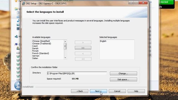This screenshot has height=100, width=178.
Task: Open Help for the setup wizard
Action: pos(136,91)
